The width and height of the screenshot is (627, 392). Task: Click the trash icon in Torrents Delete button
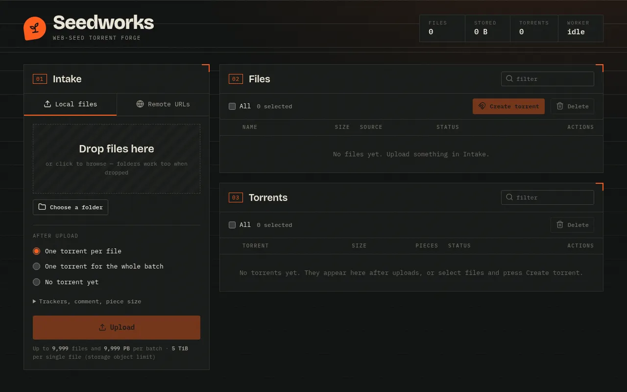pyautogui.click(x=560, y=224)
